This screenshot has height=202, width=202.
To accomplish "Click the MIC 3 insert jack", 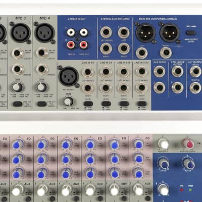I will point(18,69).
